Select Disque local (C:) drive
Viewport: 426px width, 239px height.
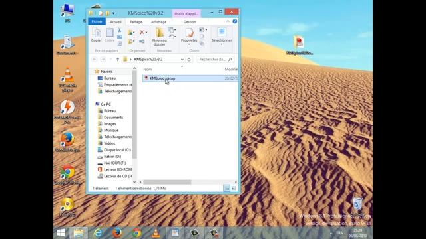coord(114,150)
